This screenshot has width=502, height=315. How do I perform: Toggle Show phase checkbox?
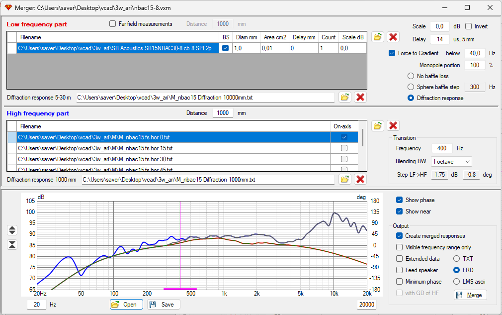click(x=399, y=200)
